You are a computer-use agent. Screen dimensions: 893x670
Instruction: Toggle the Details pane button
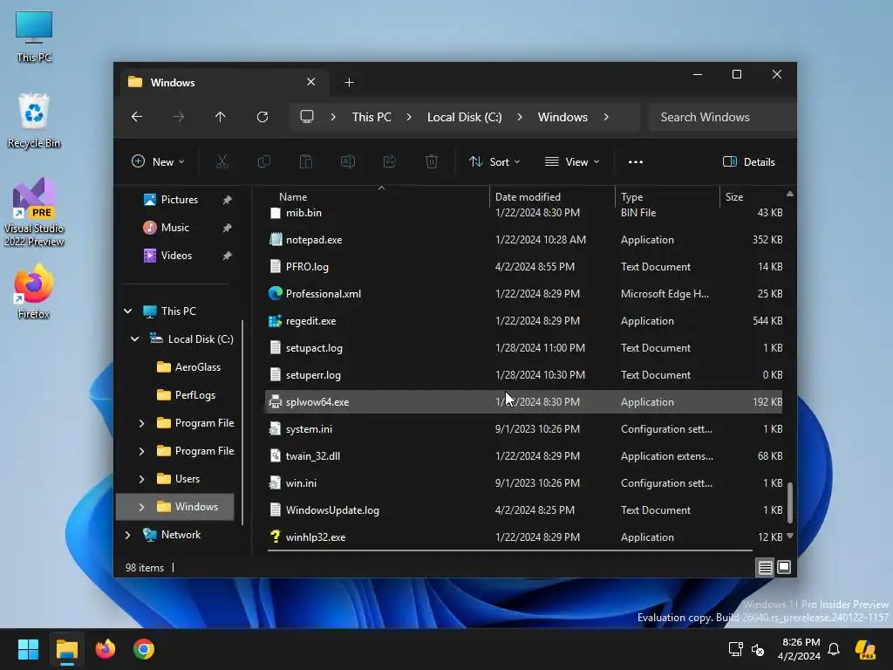pos(748,161)
